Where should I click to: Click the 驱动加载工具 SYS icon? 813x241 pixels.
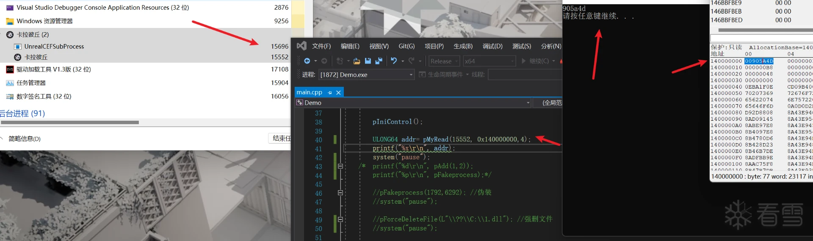10,69
